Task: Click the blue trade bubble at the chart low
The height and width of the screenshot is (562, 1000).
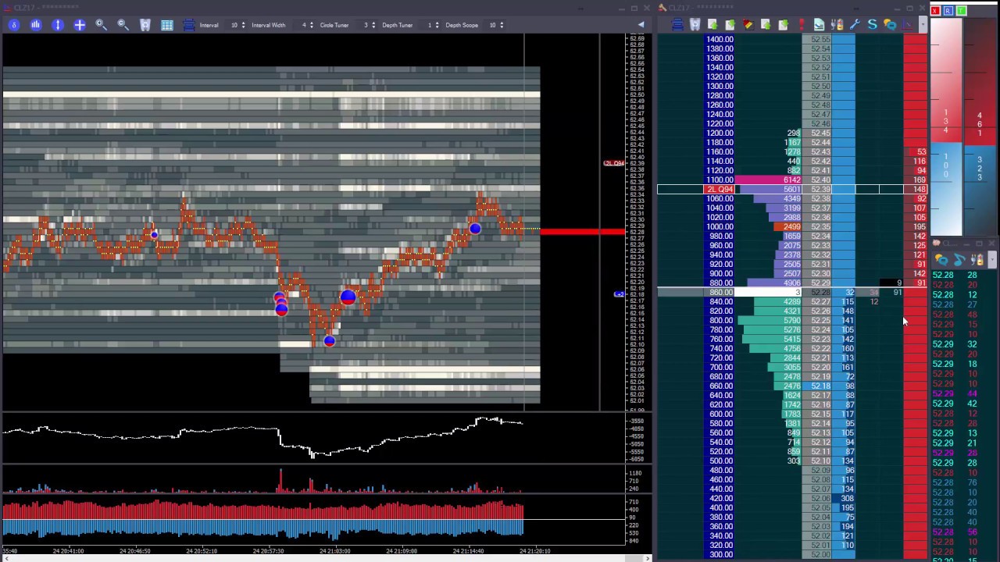Action: (x=329, y=341)
